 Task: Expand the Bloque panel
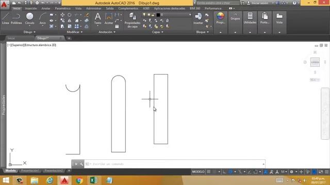click(x=203, y=32)
